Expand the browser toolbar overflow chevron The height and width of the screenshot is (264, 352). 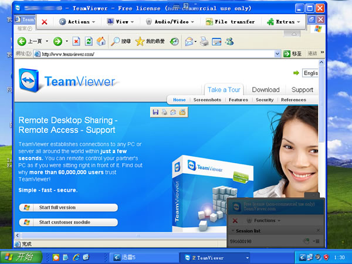322,52
